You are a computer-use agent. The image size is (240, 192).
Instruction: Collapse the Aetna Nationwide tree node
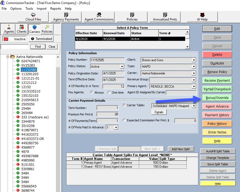8,57
